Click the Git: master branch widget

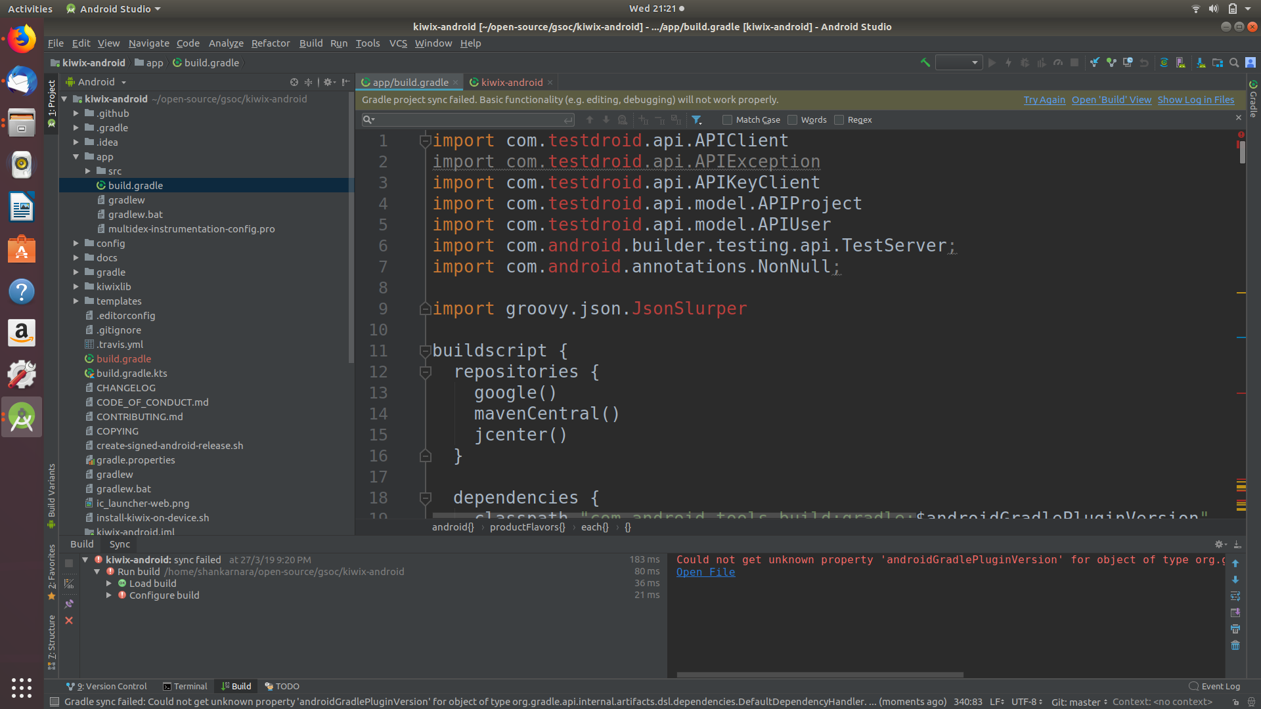click(x=1079, y=702)
